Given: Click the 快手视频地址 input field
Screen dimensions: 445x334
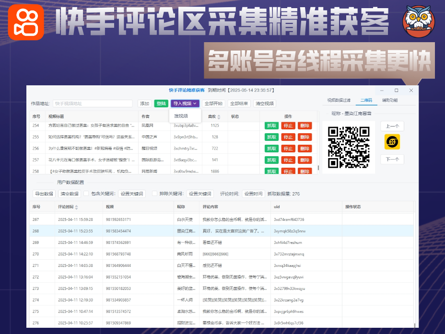Looking at the screenshot, I should pyautogui.click(x=92, y=104).
